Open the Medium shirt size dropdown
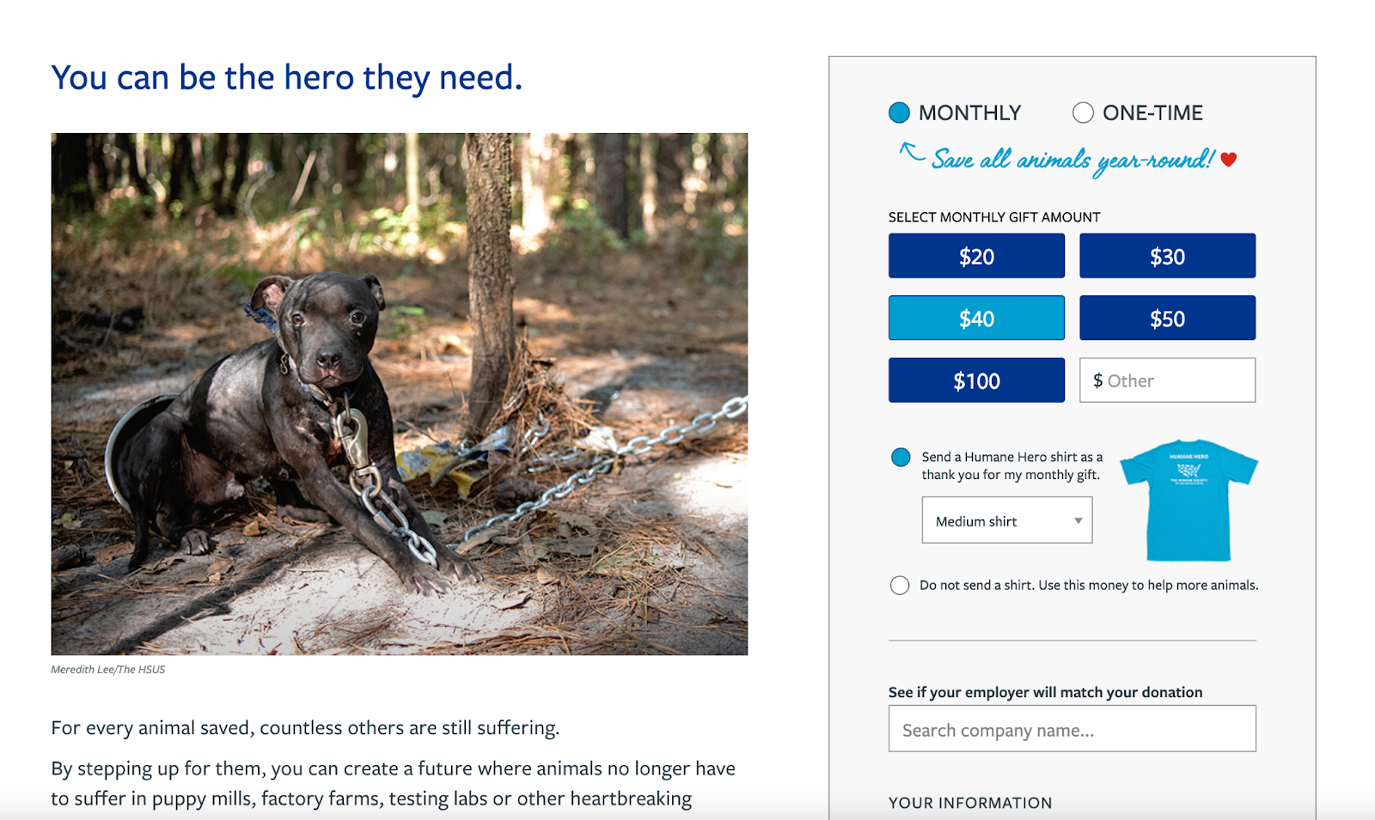The height and width of the screenshot is (820, 1375). click(1007, 520)
